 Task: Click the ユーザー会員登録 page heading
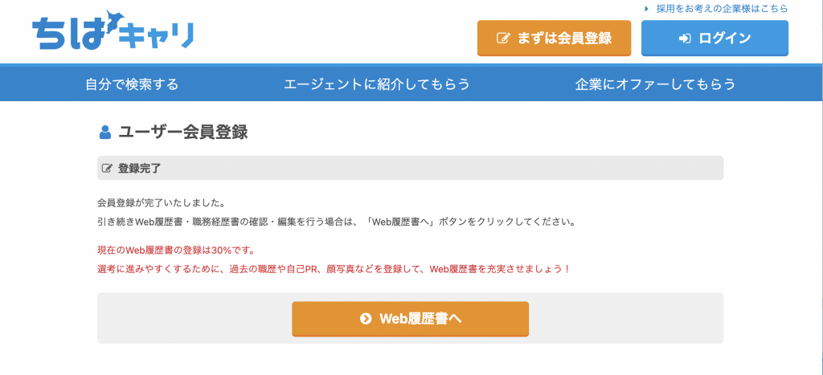coord(182,132)
